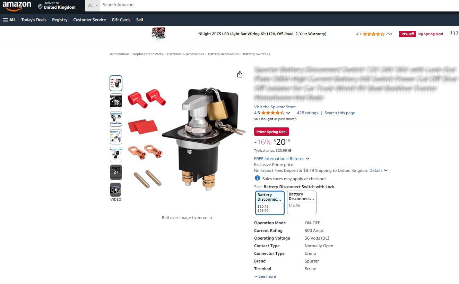Image resolution: width=459 pixels, height=284 pixels.
Task: Open the 428 ratings link
Action: point(308,113)
